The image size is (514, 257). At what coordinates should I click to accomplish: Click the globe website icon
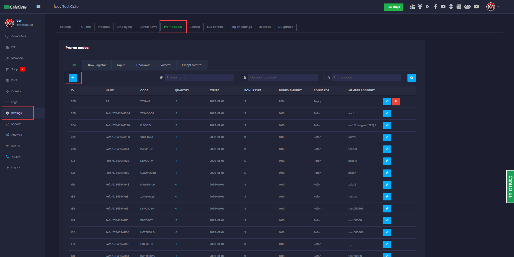(x=451, y=7)
